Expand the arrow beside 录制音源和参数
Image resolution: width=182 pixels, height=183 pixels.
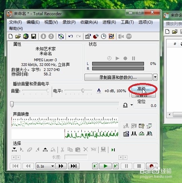click(x=155, y=77)
